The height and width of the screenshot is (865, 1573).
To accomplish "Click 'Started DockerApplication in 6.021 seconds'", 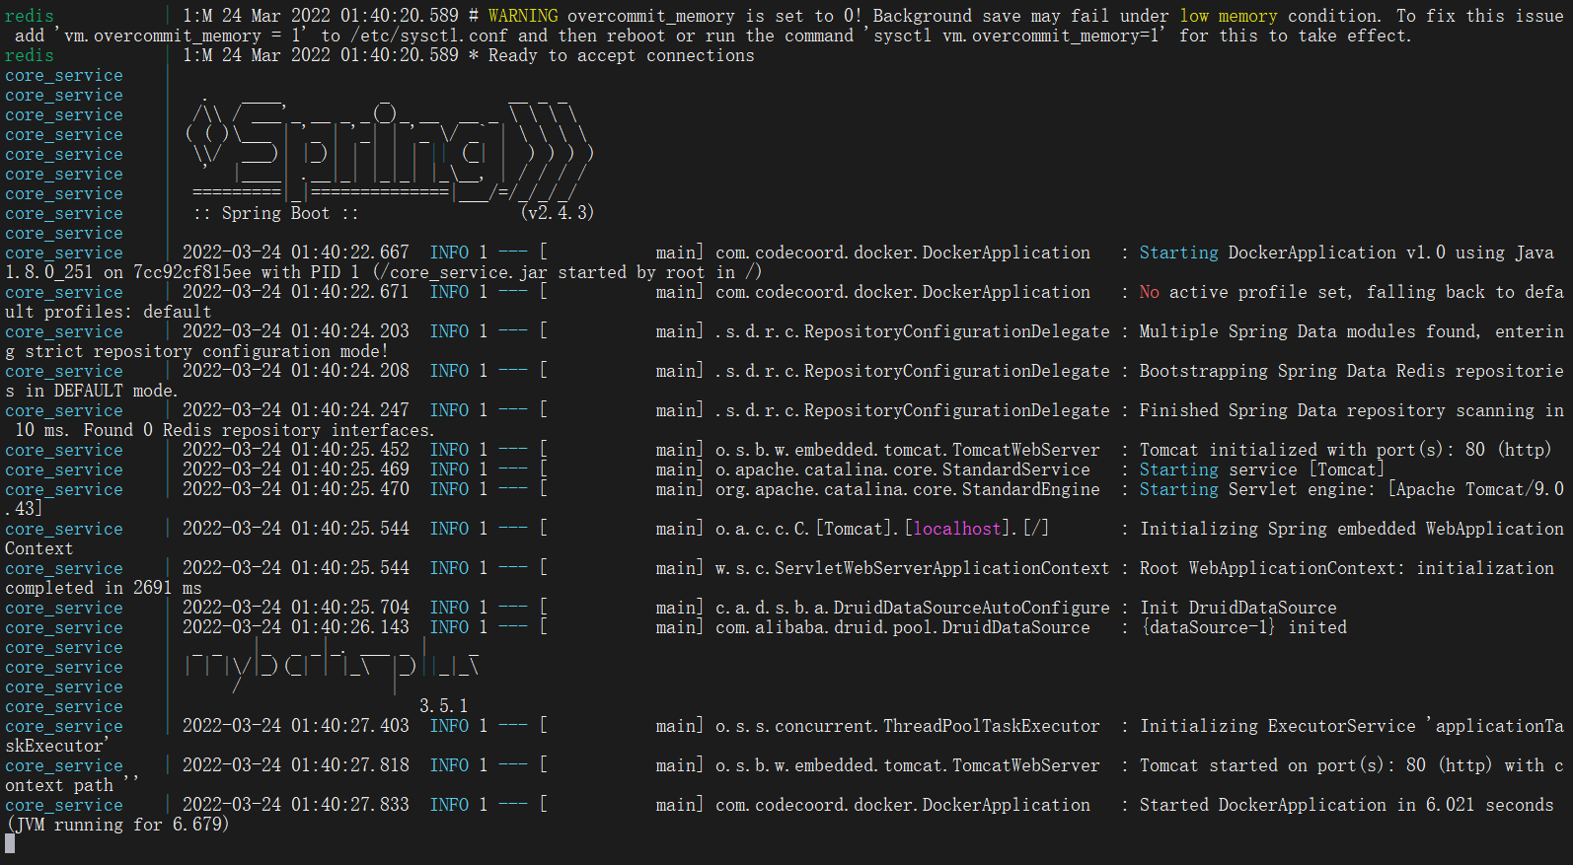I will tap(1347, 805).
